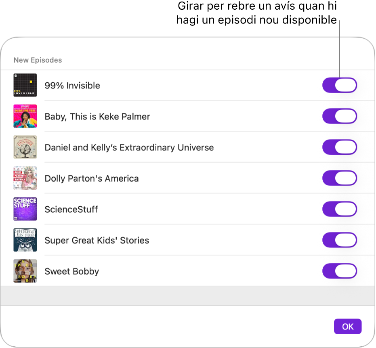Click the ScienceStuff podcast name
The height and width of the screenshot is (348, 376).
coord(71,209)
